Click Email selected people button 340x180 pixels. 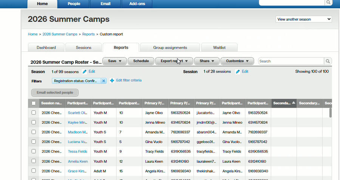pos(55,93)
